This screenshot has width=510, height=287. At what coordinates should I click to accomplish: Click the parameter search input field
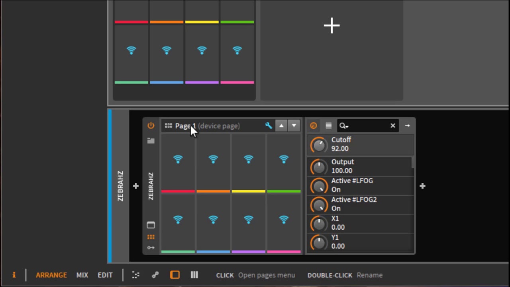pos(367,126)
